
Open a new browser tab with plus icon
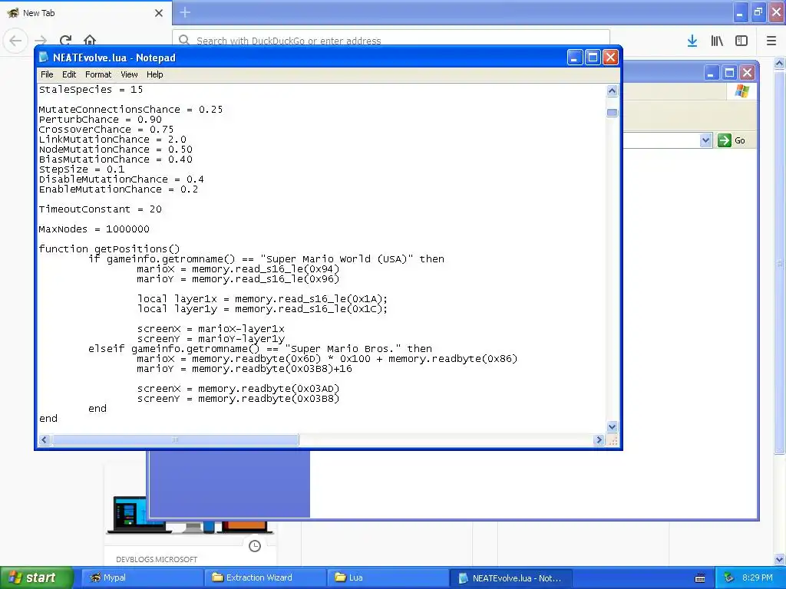click(185, 12)
